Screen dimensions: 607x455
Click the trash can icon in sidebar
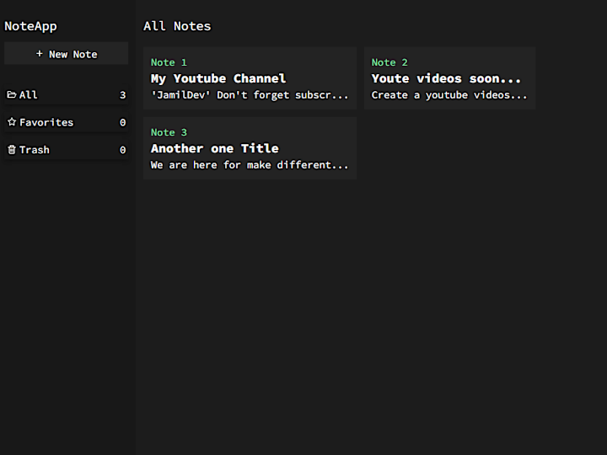[12, 150]
